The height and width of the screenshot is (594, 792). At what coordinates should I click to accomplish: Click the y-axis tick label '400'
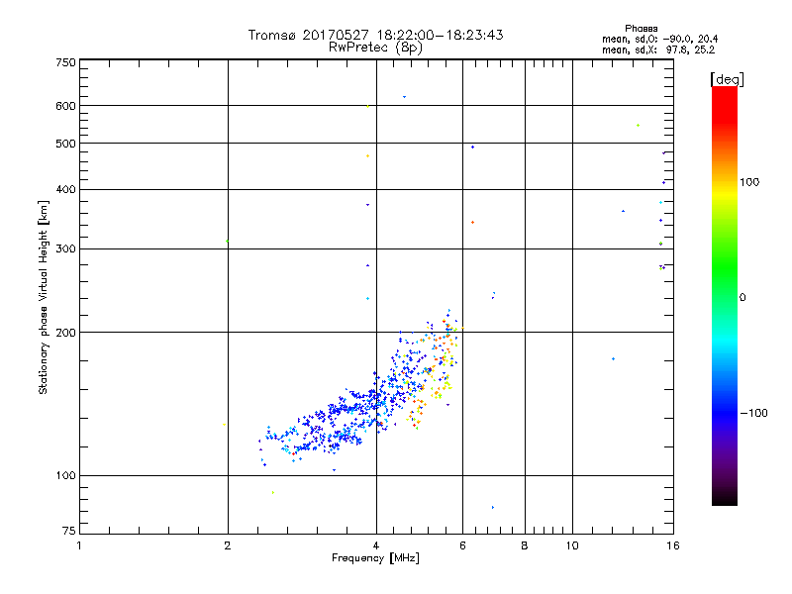tap(65, 190)
